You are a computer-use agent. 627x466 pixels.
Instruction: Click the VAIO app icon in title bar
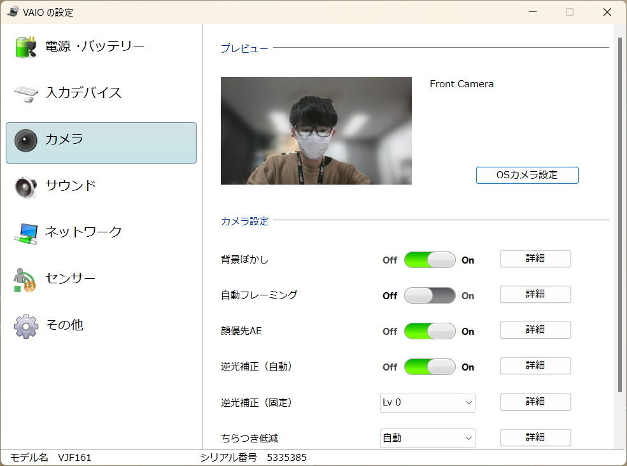click(x=13, y=11)
